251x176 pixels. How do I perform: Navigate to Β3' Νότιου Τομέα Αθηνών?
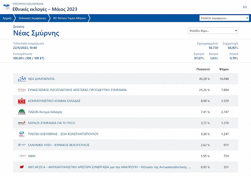click(x=70, y=18)
